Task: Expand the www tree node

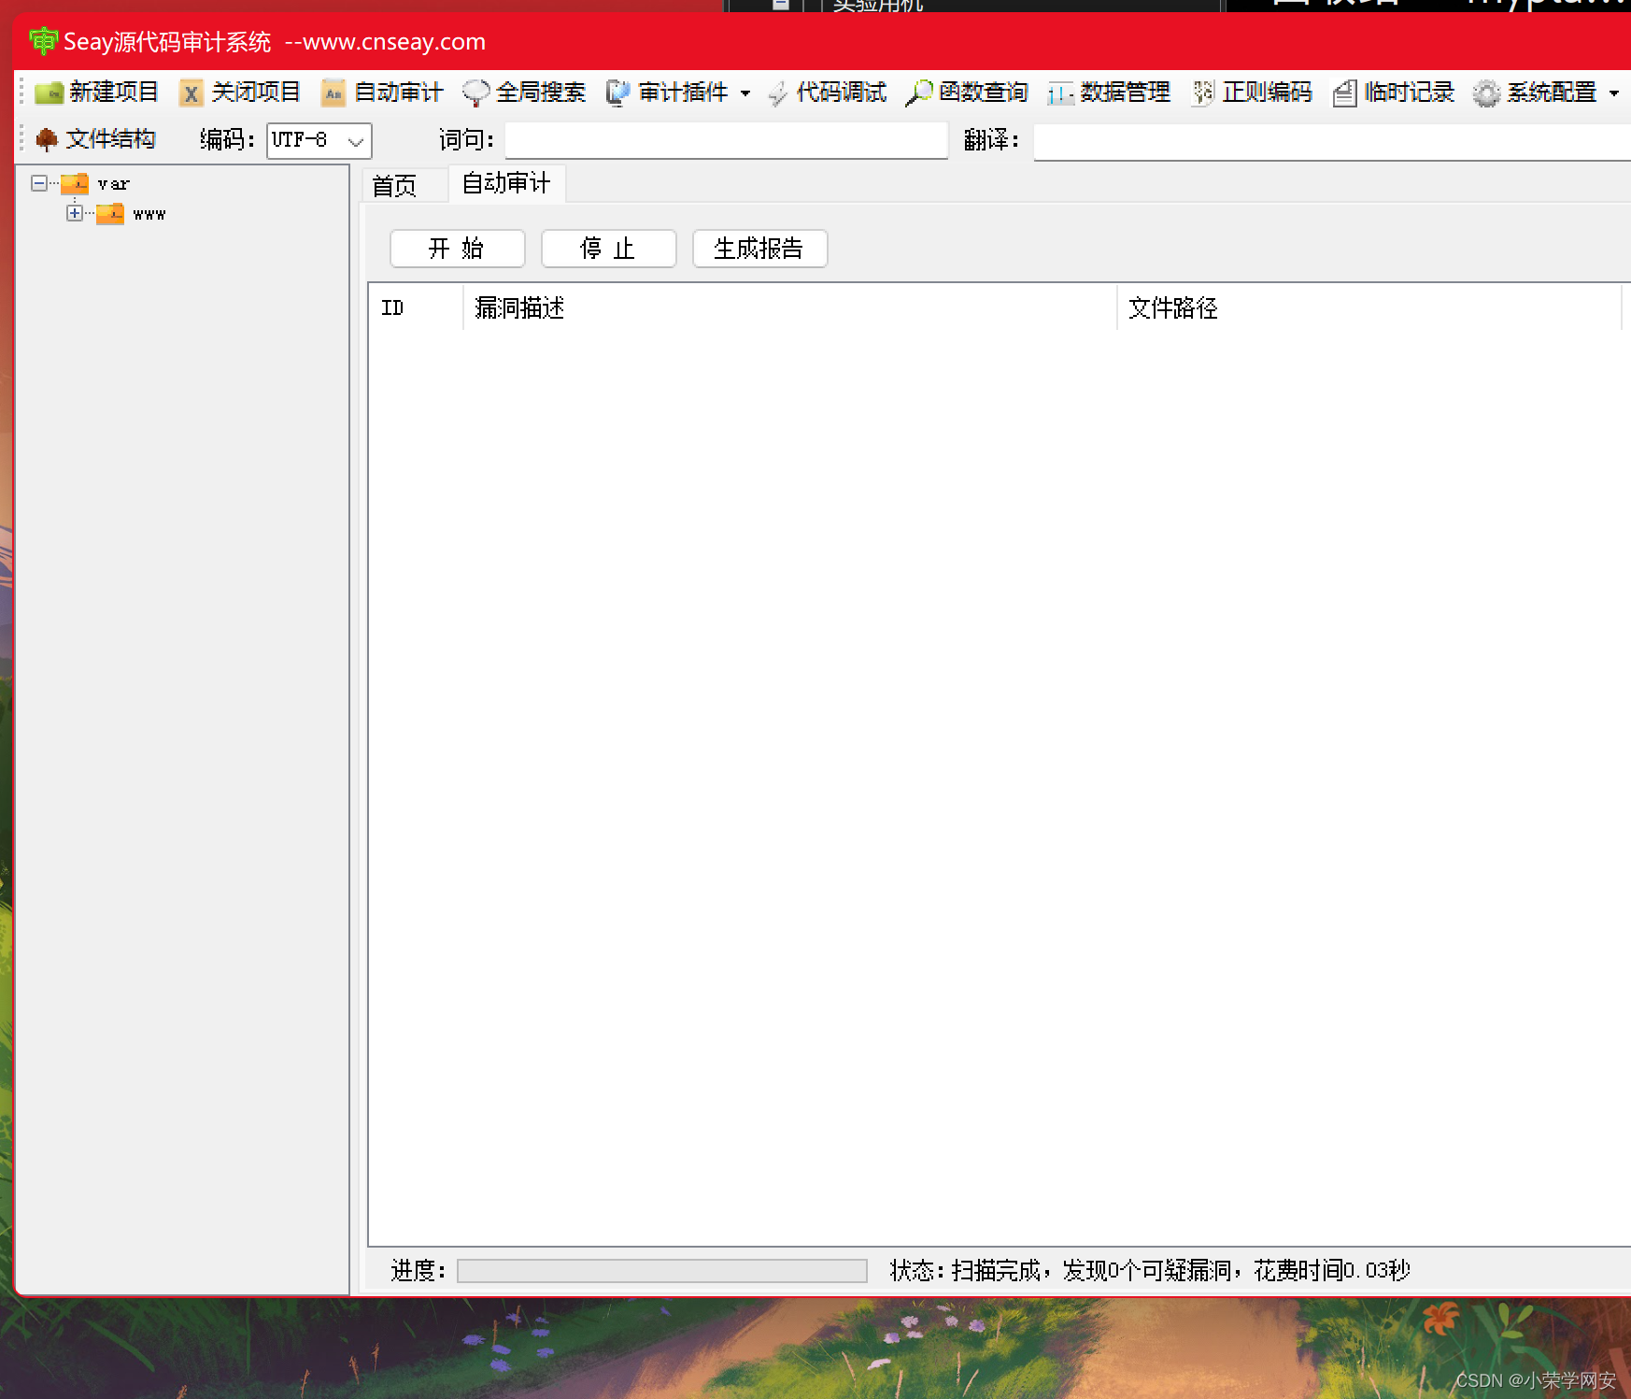Action: tap(75, 213)
